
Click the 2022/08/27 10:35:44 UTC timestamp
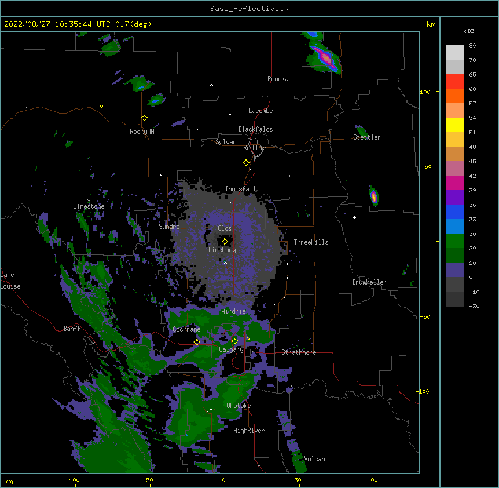(57, 24)
